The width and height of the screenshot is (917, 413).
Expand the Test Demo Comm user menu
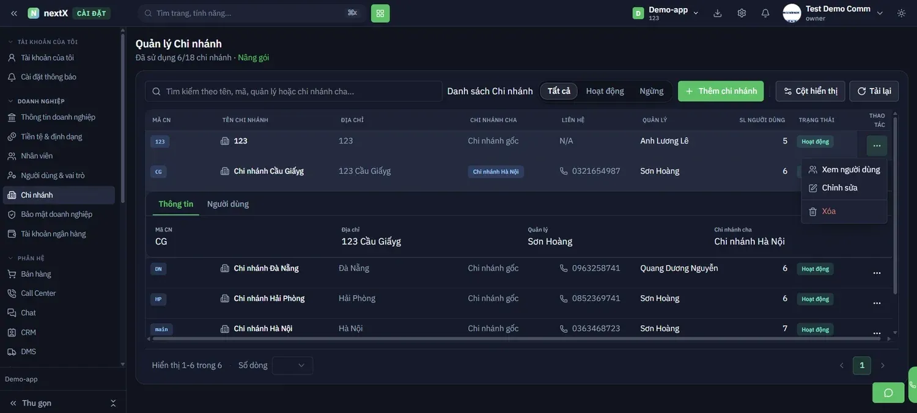click(x=880, y=13)
